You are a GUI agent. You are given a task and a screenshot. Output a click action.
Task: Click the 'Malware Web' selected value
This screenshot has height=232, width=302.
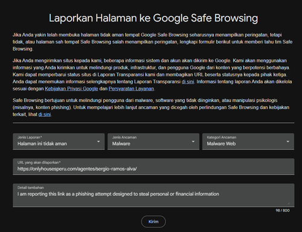221,143
